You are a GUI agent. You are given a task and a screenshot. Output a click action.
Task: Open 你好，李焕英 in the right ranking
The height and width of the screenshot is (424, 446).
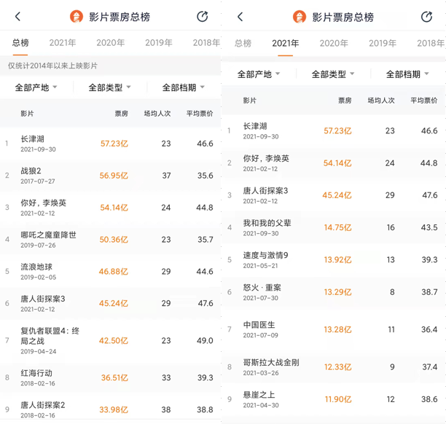coord(334,163)
